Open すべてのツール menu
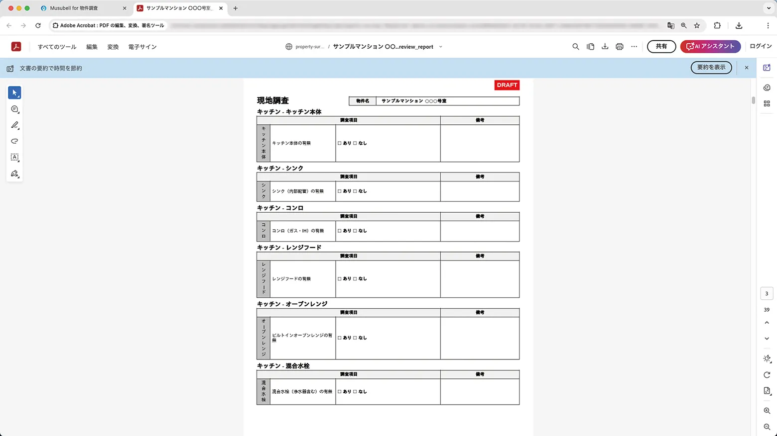The image size is (777, 436). (56, 46)
